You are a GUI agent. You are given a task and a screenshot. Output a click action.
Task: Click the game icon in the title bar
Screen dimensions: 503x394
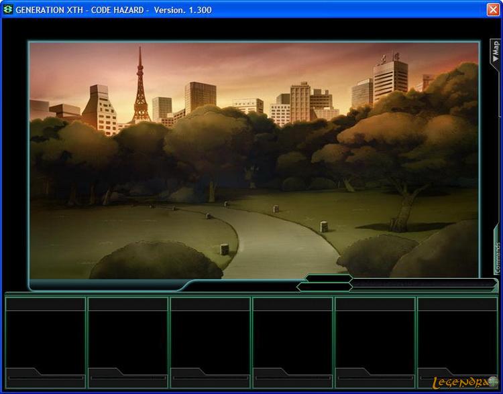(8, 9)
